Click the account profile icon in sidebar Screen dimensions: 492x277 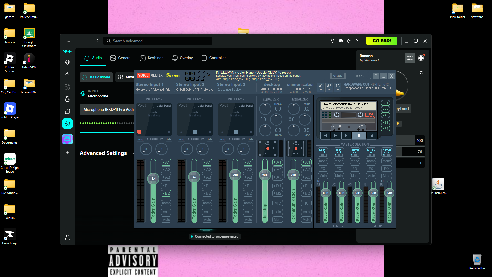[x=67, y=238]
